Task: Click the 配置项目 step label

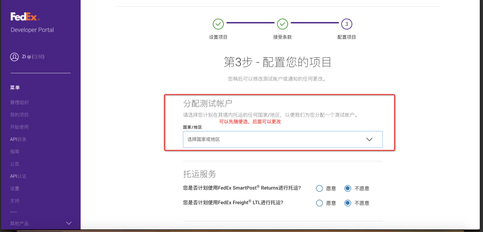Action: click(347, 37)
